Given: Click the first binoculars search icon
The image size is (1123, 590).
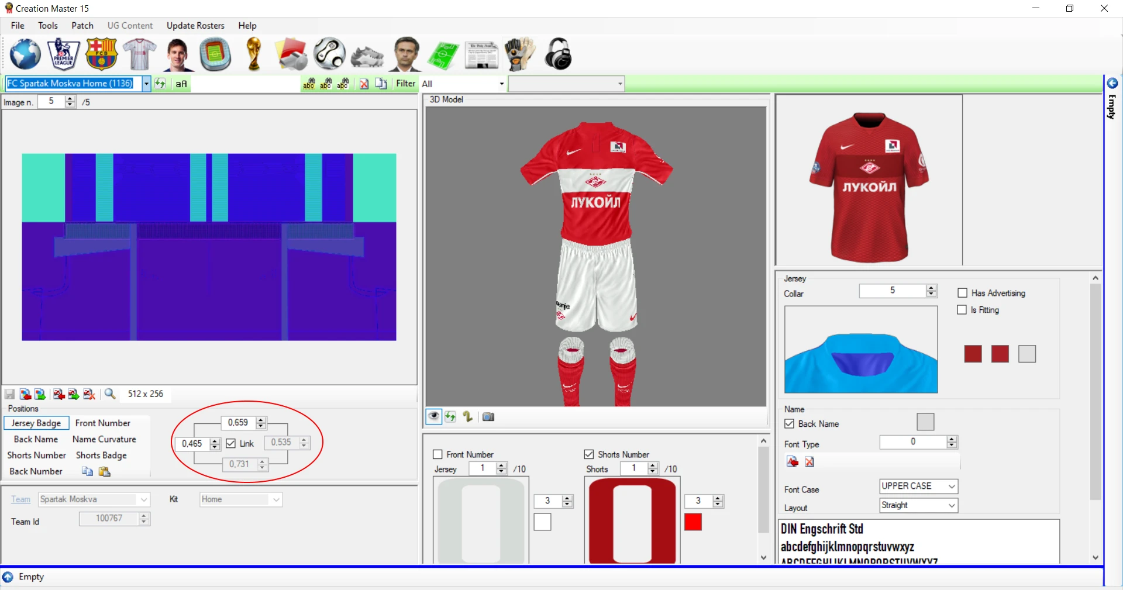Looking at the screenshot, I should pos(309,84).
